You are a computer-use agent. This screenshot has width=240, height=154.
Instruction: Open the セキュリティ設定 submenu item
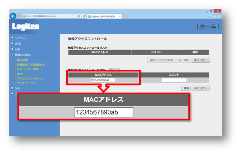point(28,69)
